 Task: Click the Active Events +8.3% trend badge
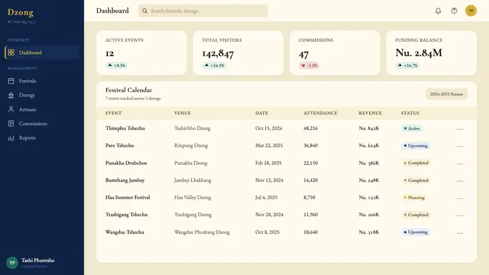pyautogui.click(x=116, y=65)
